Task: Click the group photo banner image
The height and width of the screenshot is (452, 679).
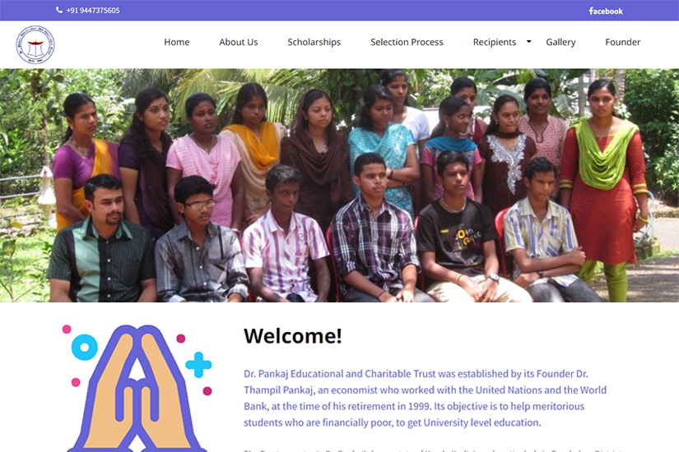Action: (339, 185)
